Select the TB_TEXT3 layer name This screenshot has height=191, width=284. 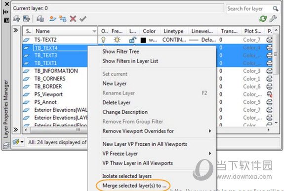coord(45,55)
